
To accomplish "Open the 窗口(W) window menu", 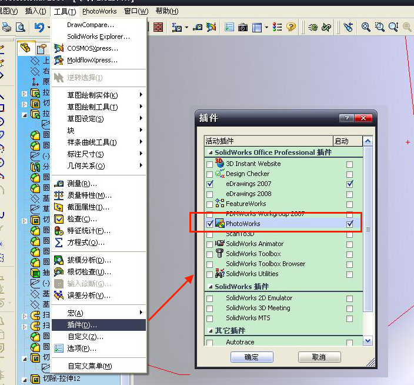I will (x=136, y=11).
